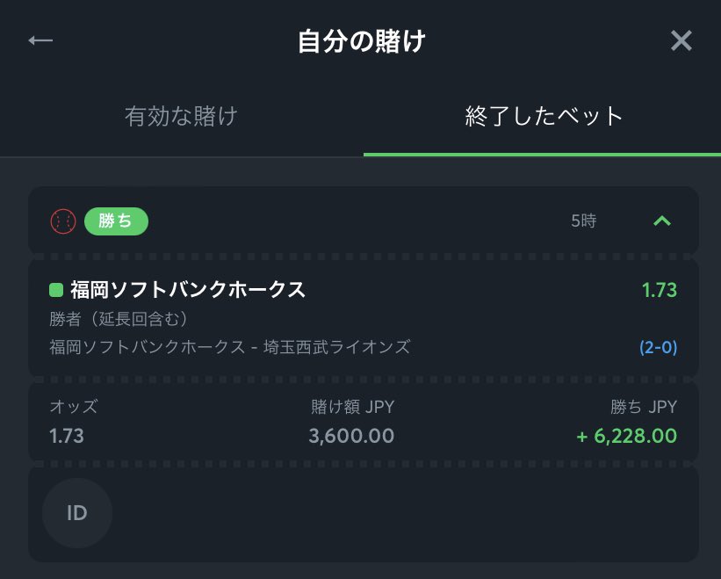The width and height of the screenshot is (721, 579).
Task: Select the 終了したベット tab
Action: coord(544,116)
